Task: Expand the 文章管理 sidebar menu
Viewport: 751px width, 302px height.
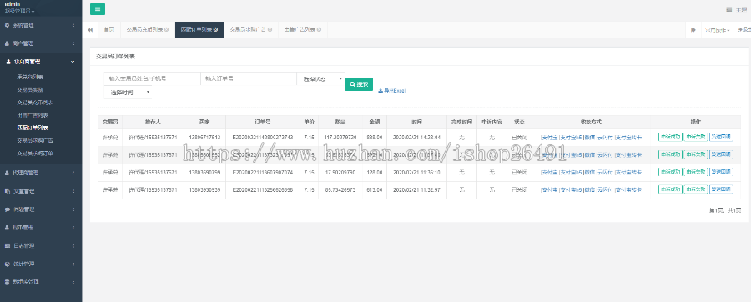Action: click(x=41, y=191)
